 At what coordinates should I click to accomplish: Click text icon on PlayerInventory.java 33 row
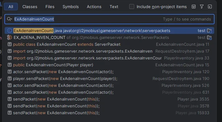(9, 58)
